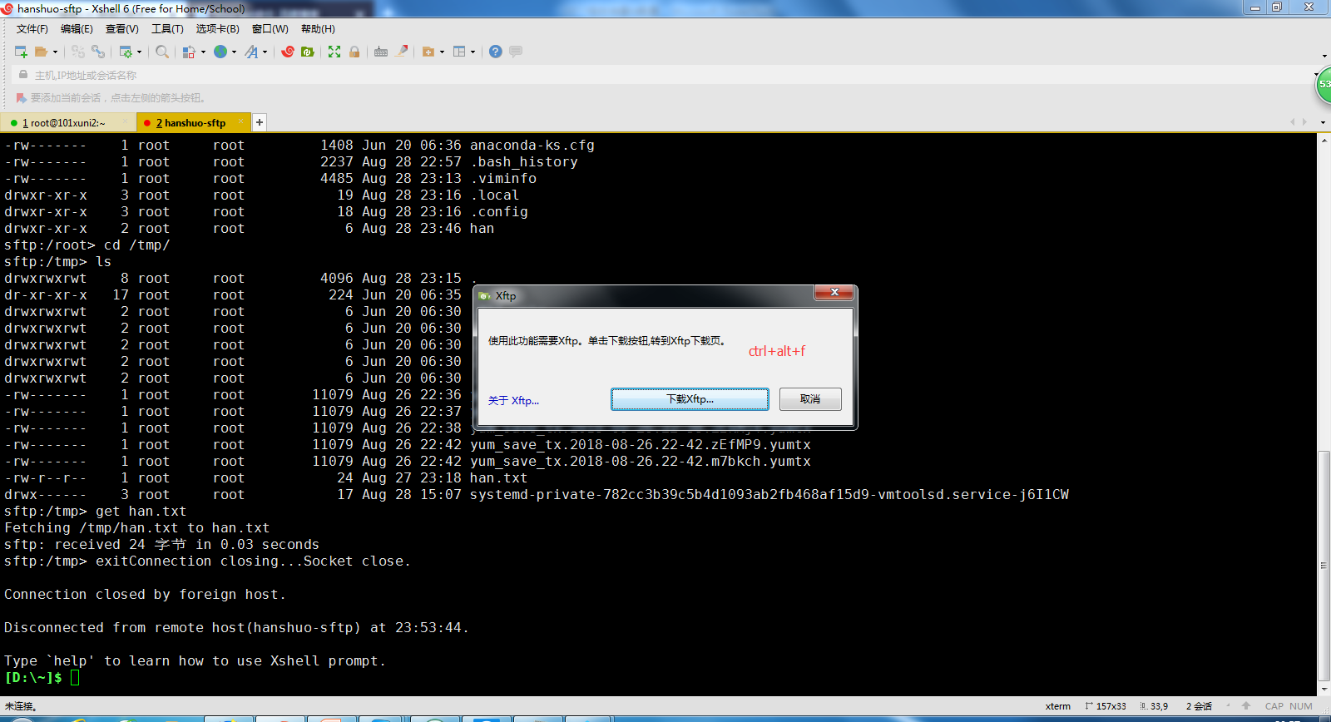Click the 下载Xftp... button in dialog
1331x722 pixels.
[690, 399]
